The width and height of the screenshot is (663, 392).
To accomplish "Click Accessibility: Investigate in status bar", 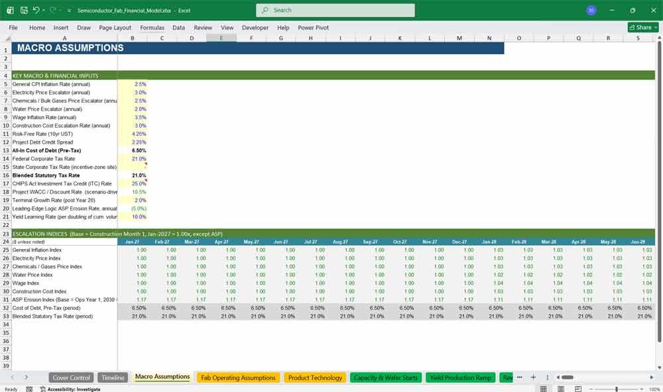I will coord(70,389).
